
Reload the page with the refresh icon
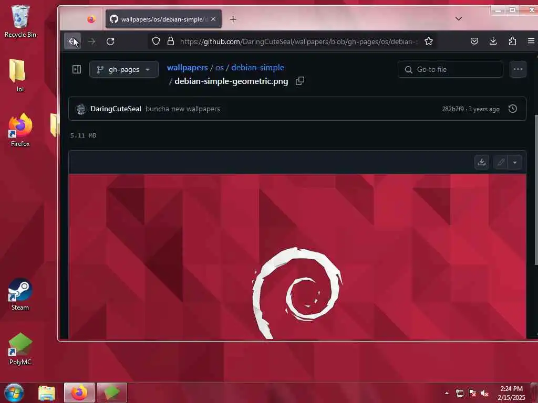pos(110,41)
